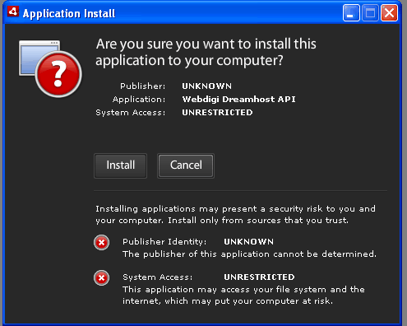The image size is (407, 326).
Task: Click the 'Are you sure you want to install' heading
Action: pyautogui.click(x=206, y=52)
